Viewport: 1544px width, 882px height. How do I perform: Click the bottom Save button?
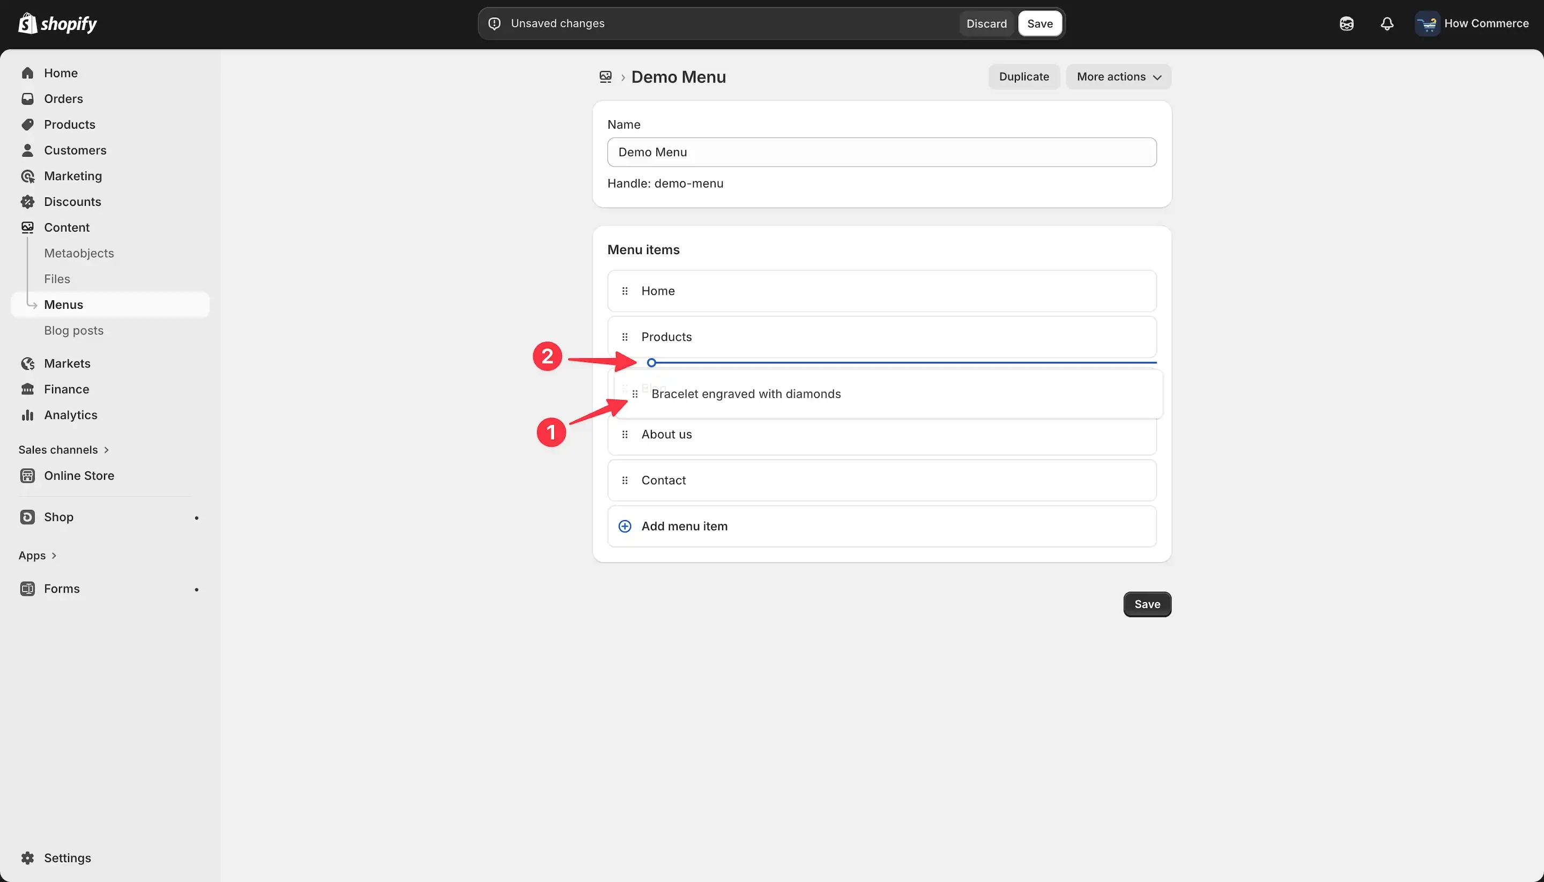tap(1147, 605)
